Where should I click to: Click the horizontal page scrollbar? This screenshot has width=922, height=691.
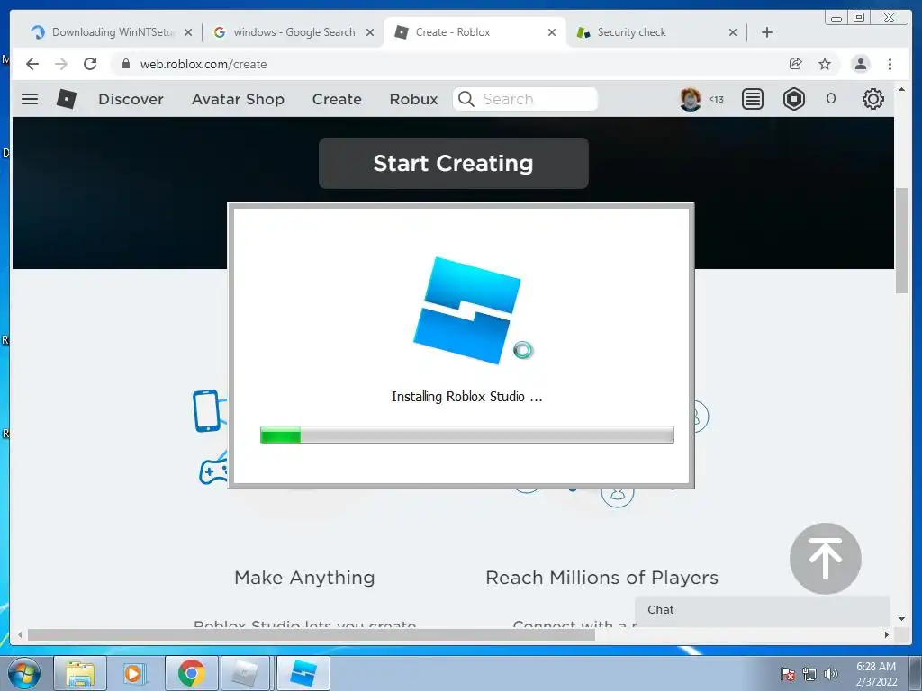tap(312, 634)
